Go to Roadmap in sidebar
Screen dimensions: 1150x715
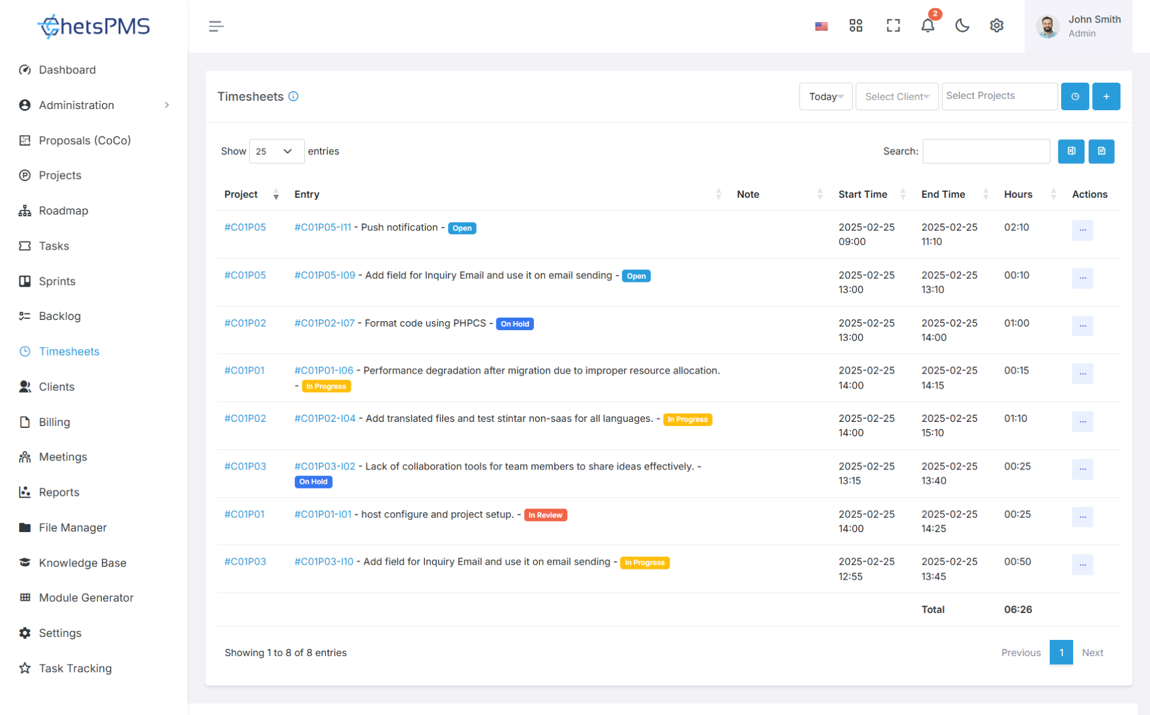click(x=63, y=210)
